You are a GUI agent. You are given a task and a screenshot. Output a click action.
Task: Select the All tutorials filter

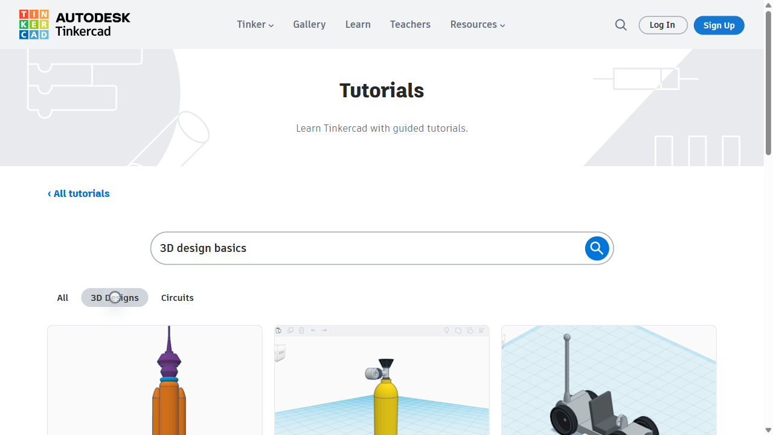(x=62, y=297)
